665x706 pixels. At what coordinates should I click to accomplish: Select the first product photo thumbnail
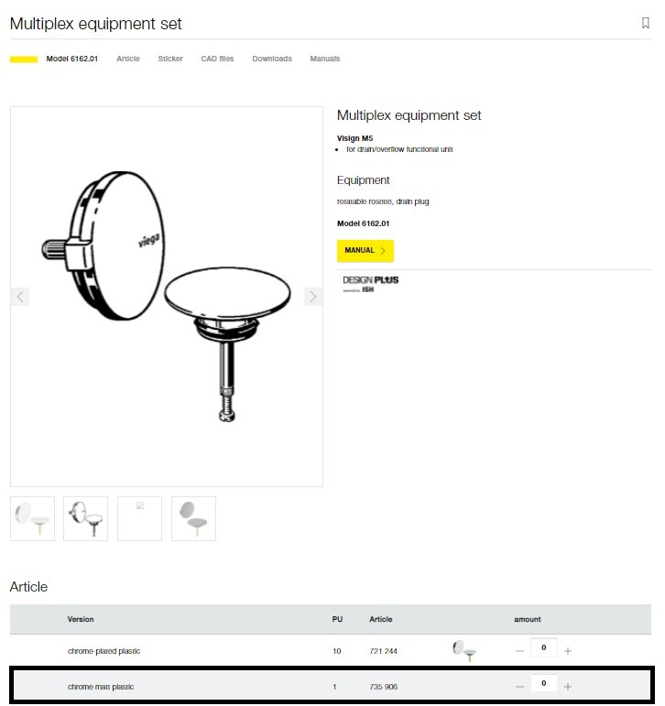coord(32,518)
